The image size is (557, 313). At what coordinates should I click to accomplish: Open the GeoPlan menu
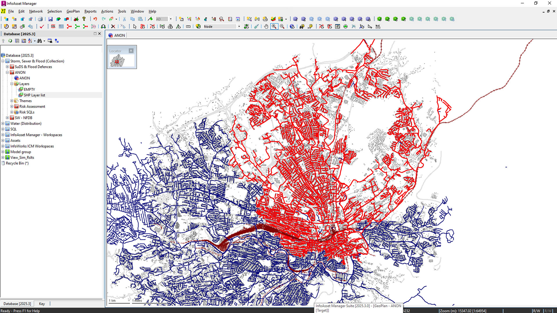(x=73, y=11)
